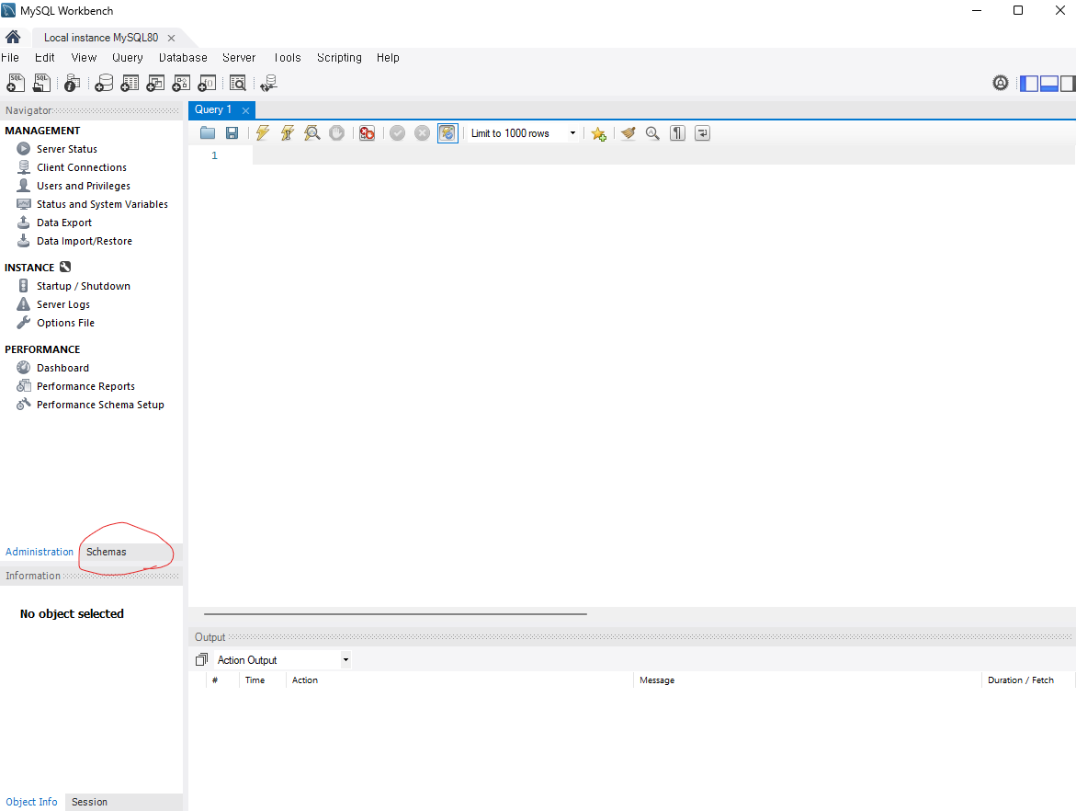Open the Server menu

[239, 58]
